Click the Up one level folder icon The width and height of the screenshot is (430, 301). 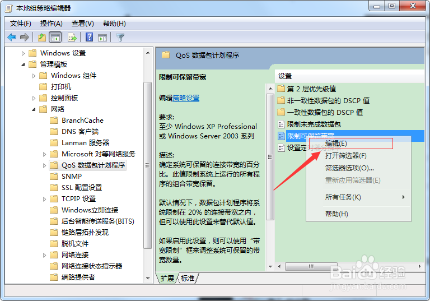[42, 37]
